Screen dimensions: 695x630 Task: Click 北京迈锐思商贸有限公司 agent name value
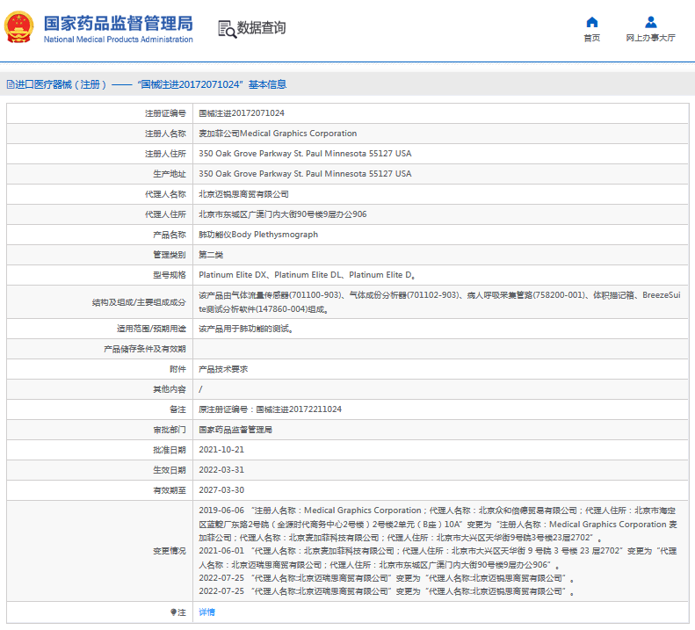click(x=243, y=194)
